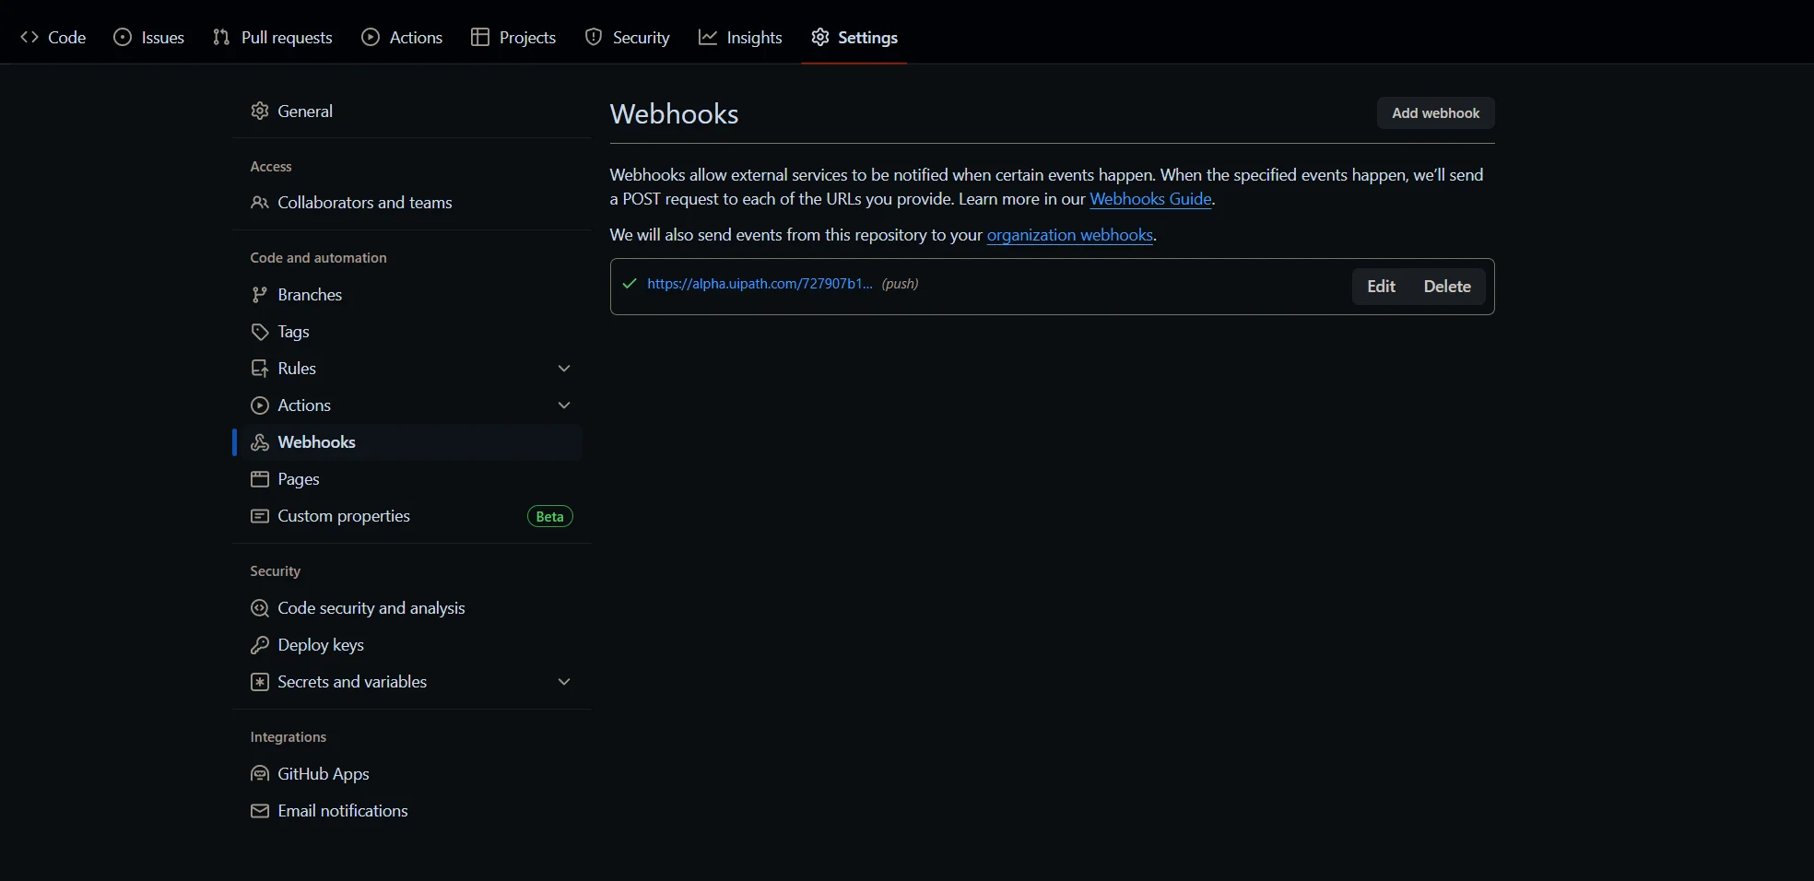Screen dimensions: 1814x881
Task: Delete the alpha.uipath.com webhook
Action: [1445, 286]
